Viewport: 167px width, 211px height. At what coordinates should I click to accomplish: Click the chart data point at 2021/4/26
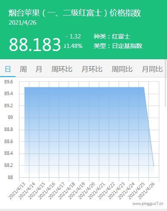tap(154, 166)
